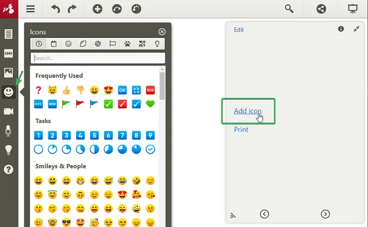368x227 pixels.
Task: Select the completed task circle icon
Action: (x=150, y=149)
